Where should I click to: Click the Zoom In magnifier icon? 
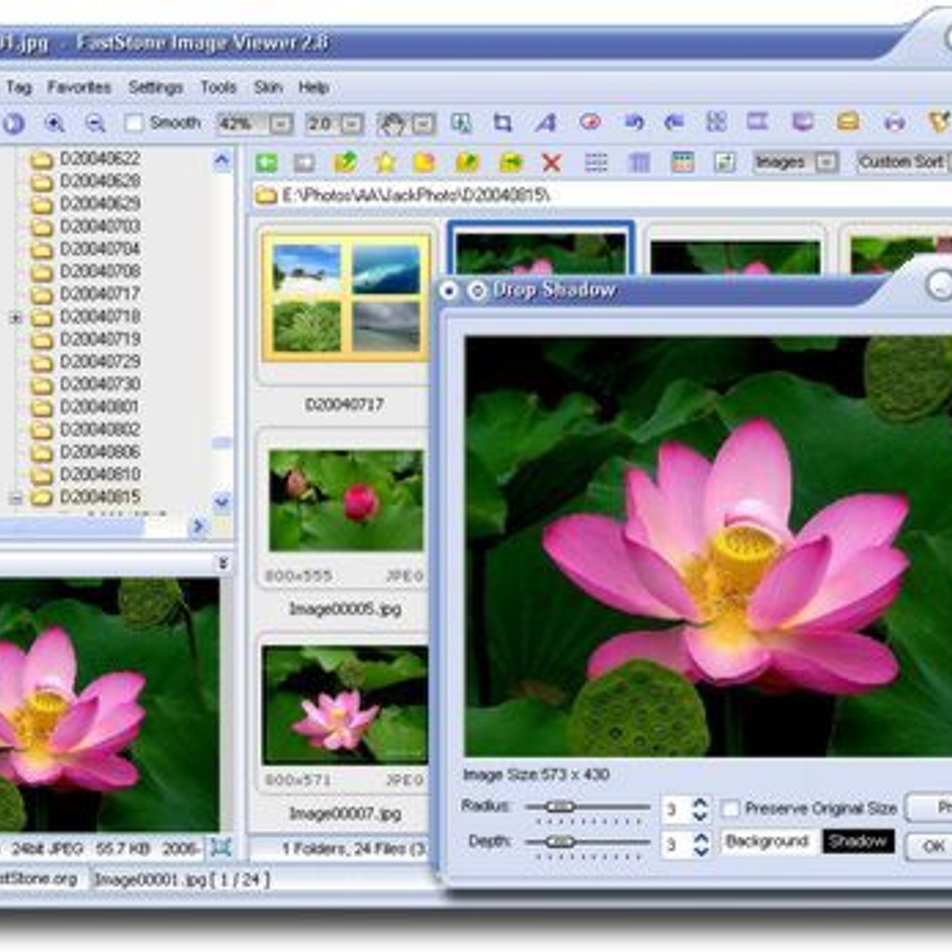[x=54, y=124]
